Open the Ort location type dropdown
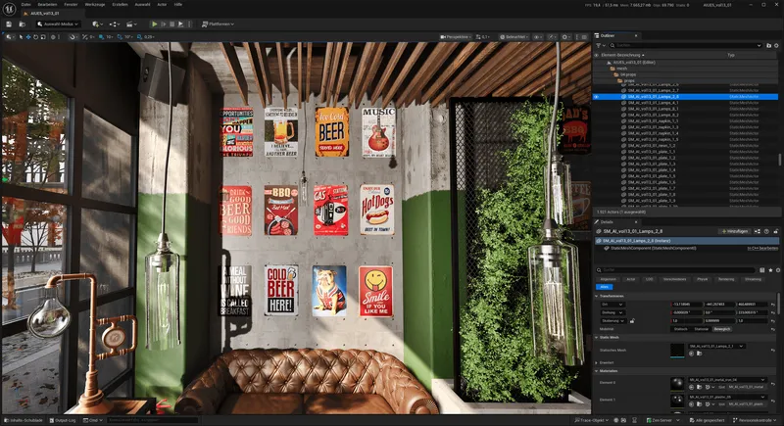The height and width of the screenshot is (426, 784). [x=612, y=305]
